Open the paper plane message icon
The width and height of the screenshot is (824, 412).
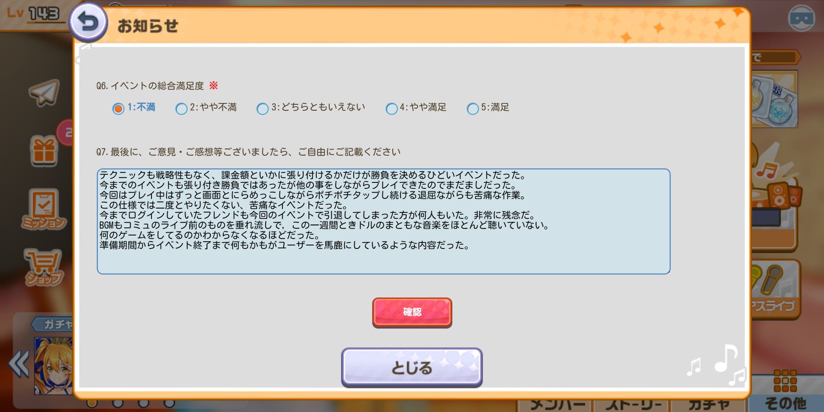(44, 92)
